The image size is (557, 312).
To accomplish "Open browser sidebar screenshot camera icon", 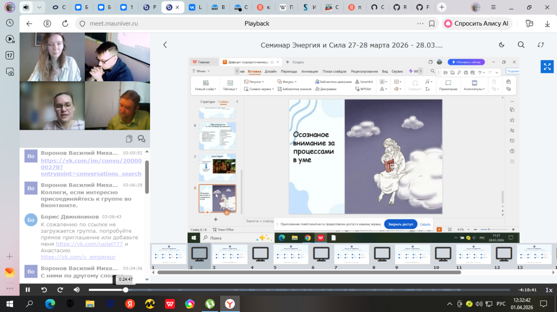I will (10, 72).
